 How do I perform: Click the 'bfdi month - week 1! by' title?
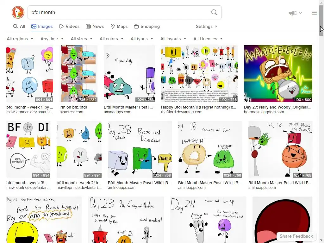(x=29, y=107)
